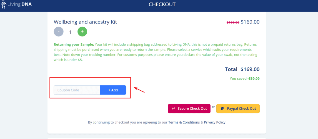Click the CHECKOUT header title
Screen dimensions: 318x139
click(162, 4)
